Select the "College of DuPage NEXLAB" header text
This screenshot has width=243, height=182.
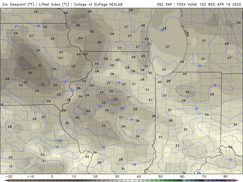click(98, 4)
